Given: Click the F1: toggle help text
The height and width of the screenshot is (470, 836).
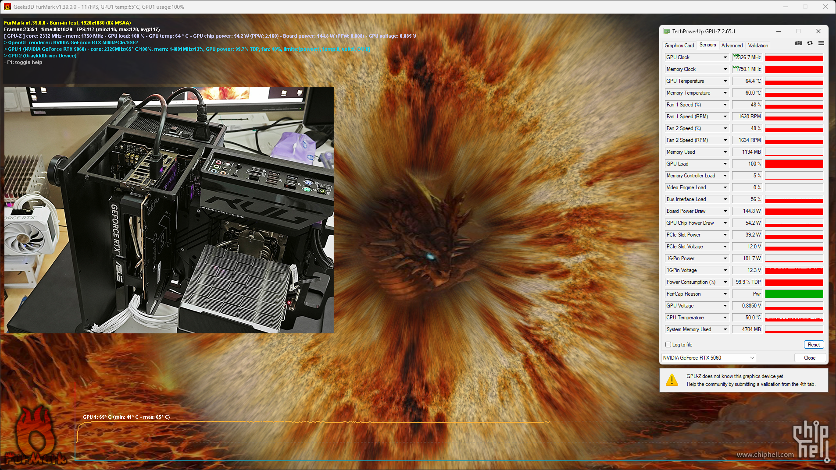Looking at the screenshot, I should coord(23,62).
